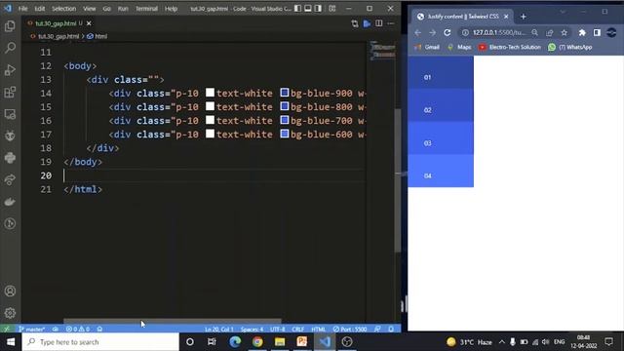
Task: Click the Maps bookmark
Action: [459, 47]
